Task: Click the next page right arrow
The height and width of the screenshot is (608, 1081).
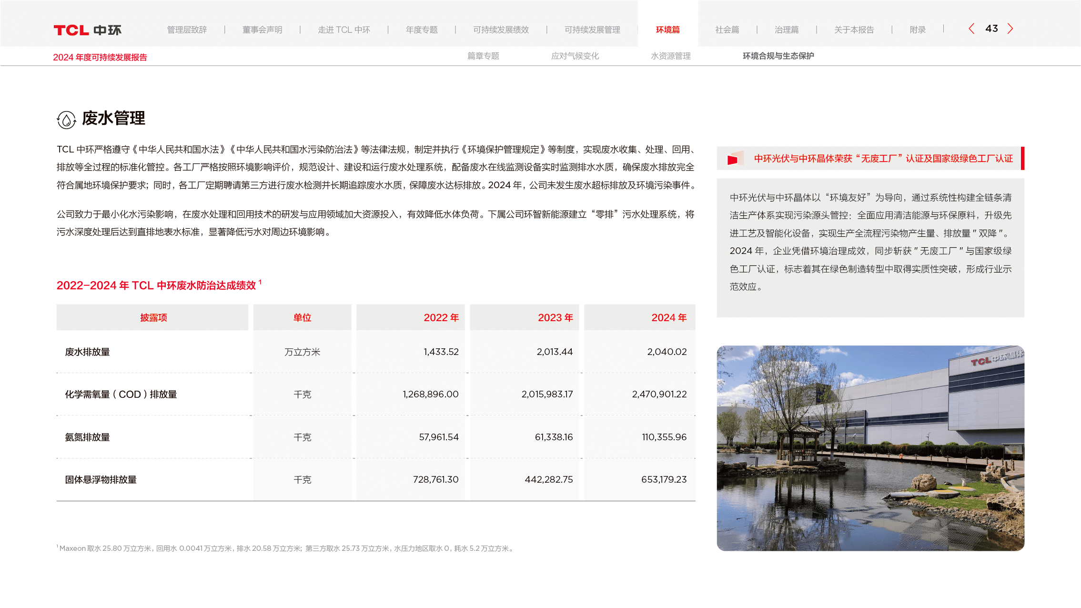Action: (x=1010, y=29)
